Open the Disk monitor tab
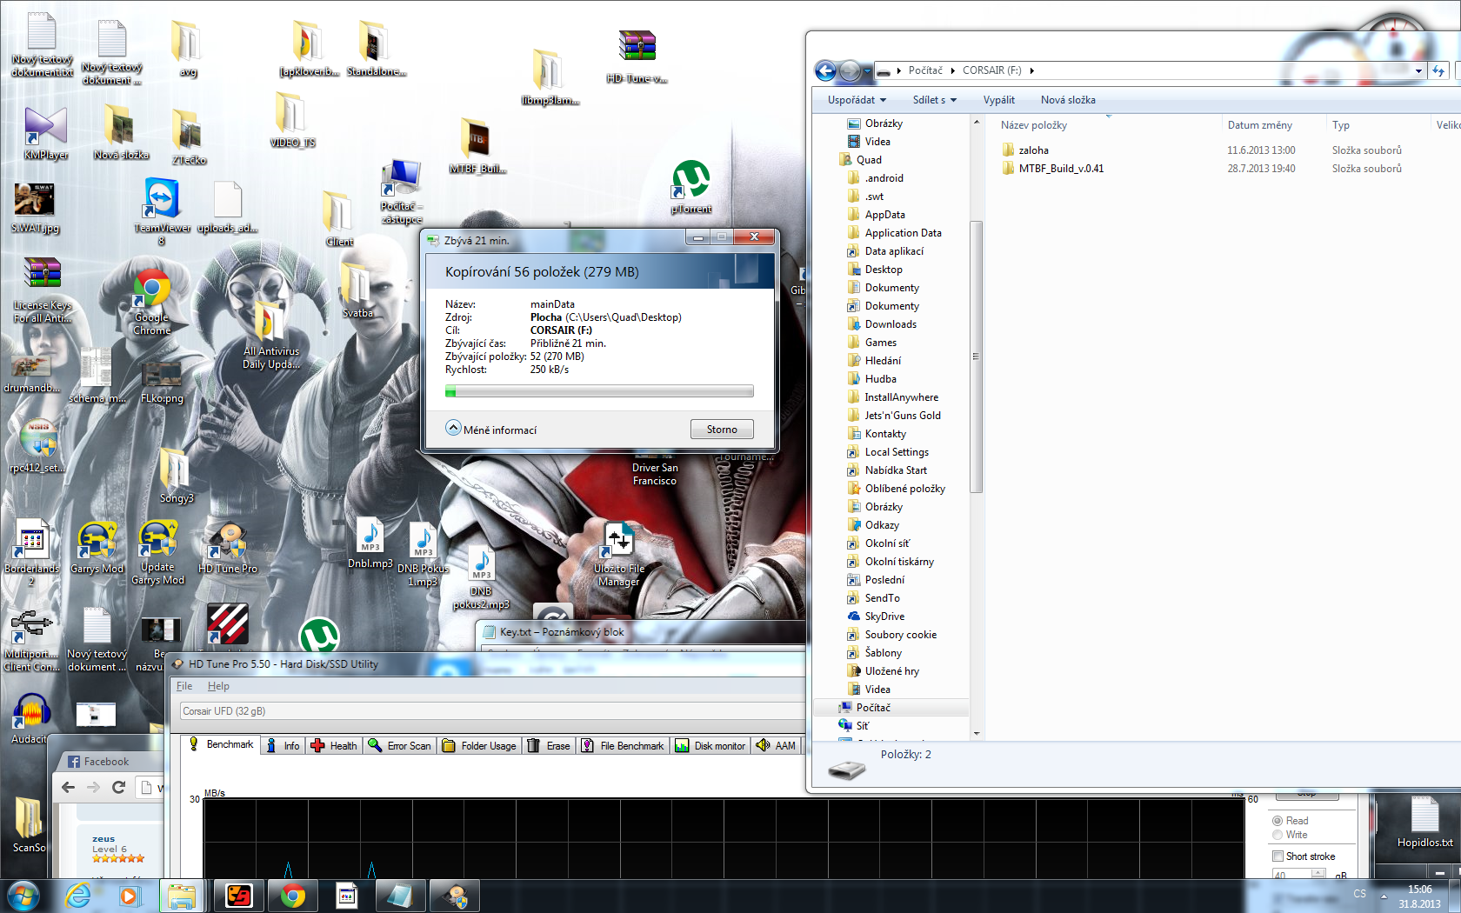 (710, 746)
